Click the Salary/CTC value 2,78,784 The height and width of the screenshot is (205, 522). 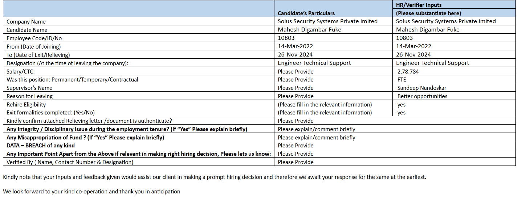coord(408,71)
